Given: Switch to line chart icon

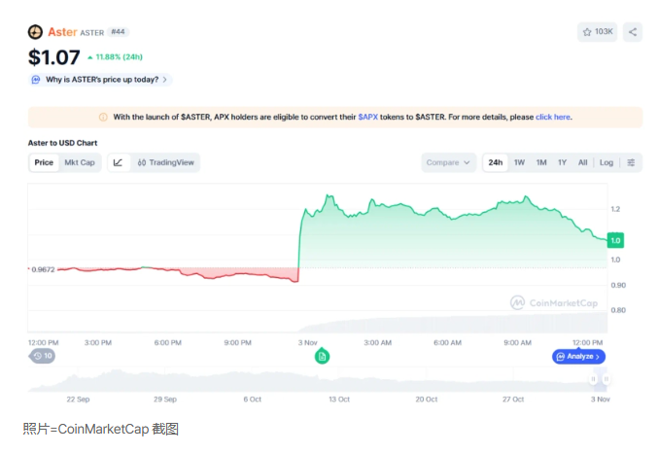Looking at the screenshot, I should click(118, 162).
